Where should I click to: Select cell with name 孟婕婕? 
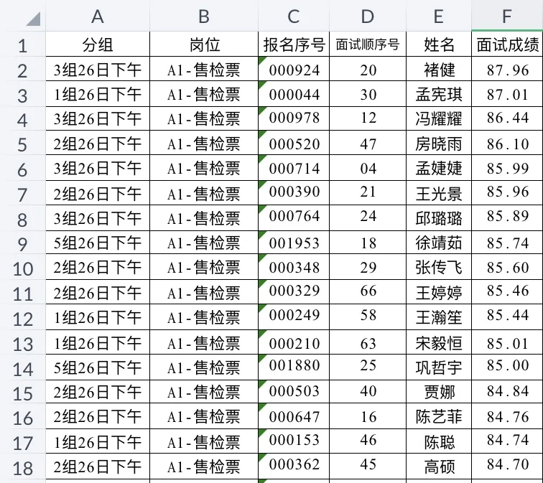tap(439, 167)
